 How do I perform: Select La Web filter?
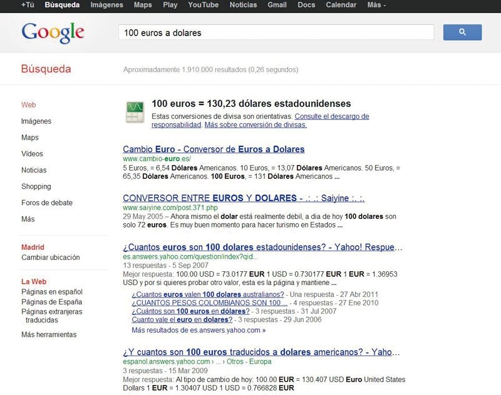(x=34, y=281)
